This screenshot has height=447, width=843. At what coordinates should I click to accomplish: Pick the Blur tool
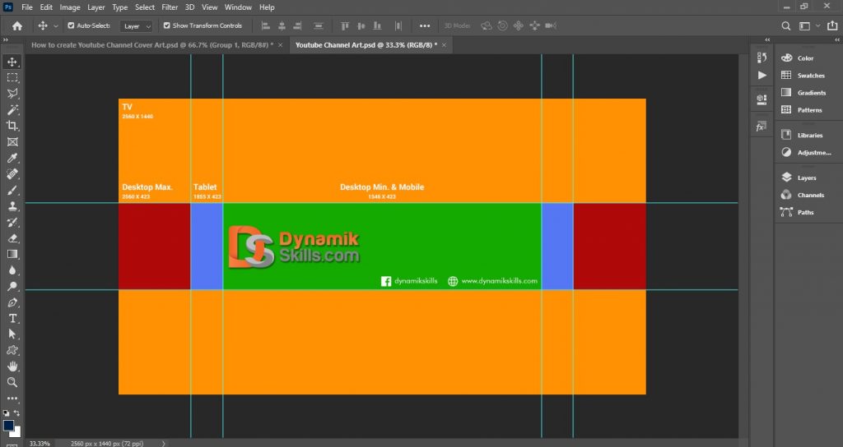[x=12, y=270]
